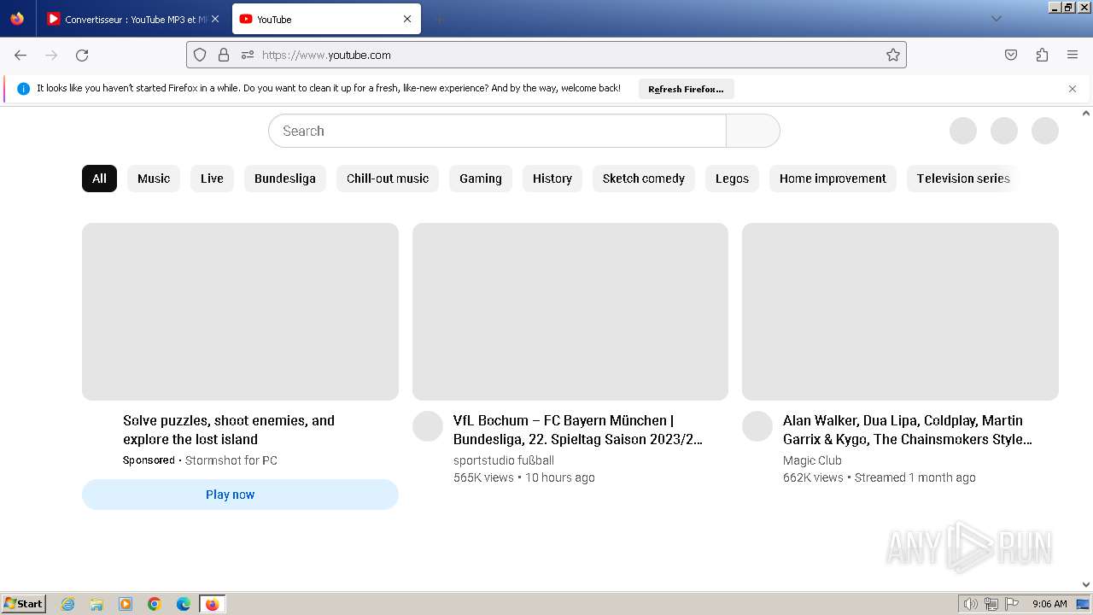Click the sportstudio fußball channel avatar
The image size is (1093, 615).
pyautogui.click(x=428, y=426)
